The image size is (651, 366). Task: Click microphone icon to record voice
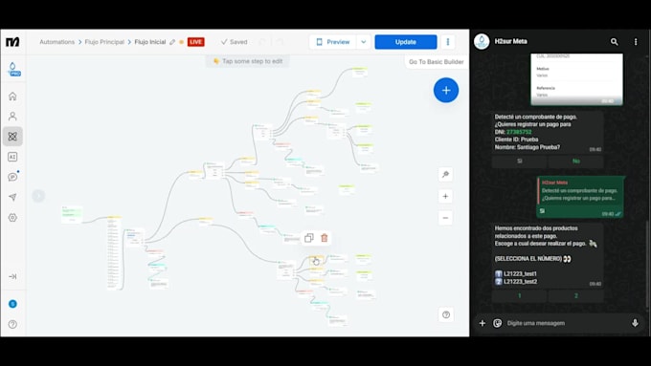635,323
